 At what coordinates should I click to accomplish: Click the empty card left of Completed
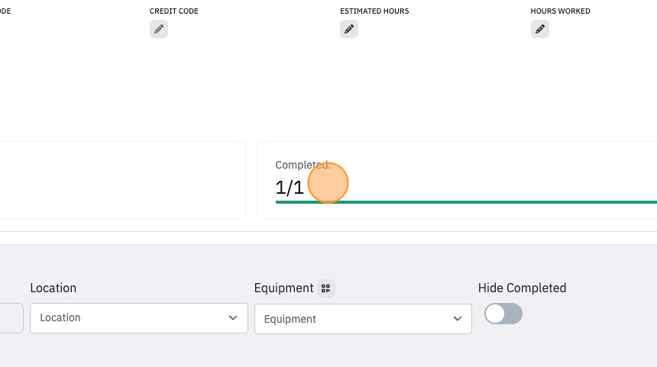pos(122,180)
